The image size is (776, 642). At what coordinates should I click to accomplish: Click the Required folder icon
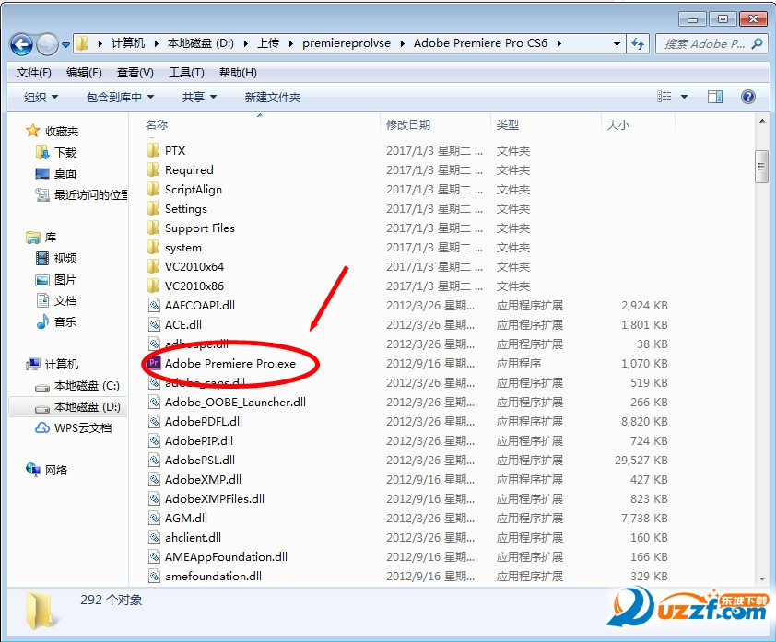tap(153, 169)
